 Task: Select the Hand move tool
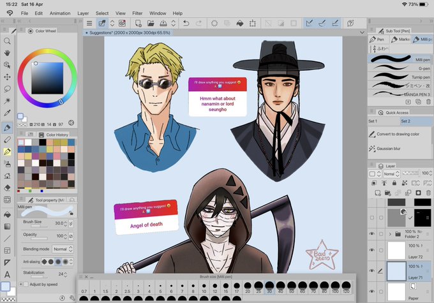click(7, 53)
